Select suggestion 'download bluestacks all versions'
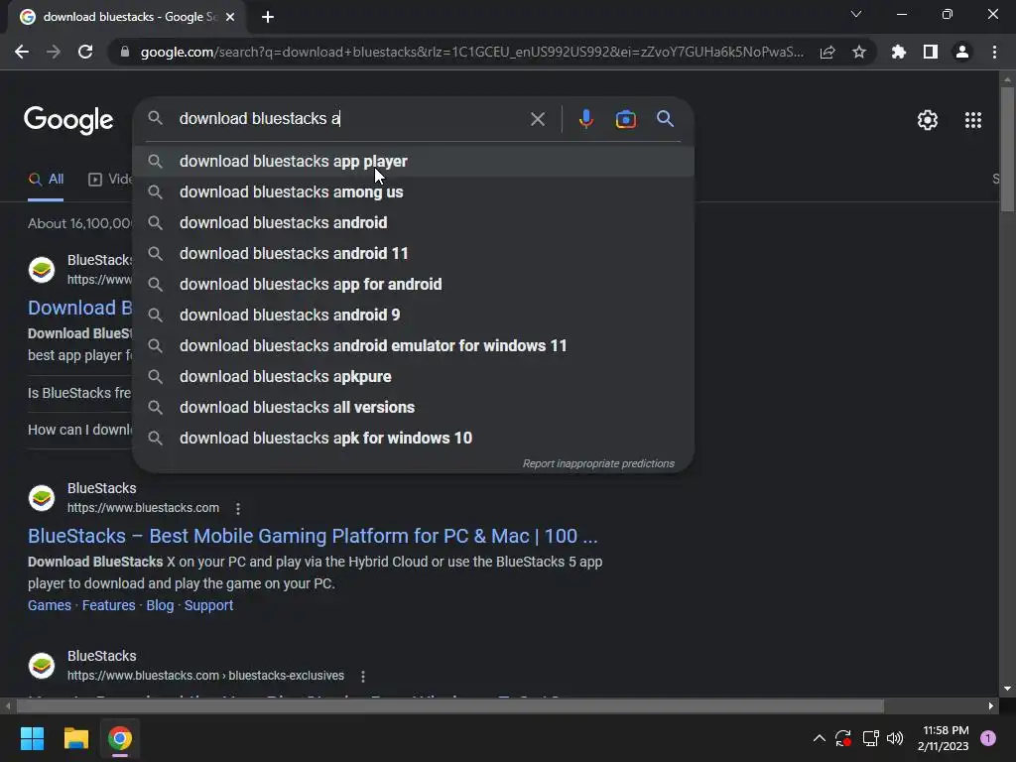The image size is (1016, 762). [414, 408]
